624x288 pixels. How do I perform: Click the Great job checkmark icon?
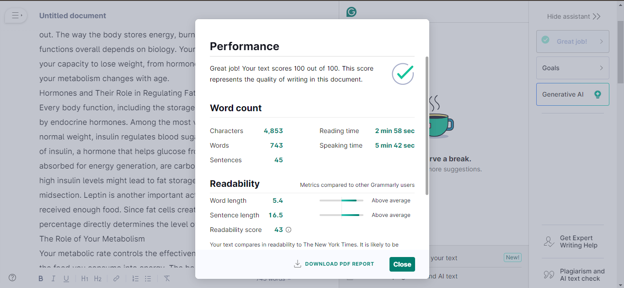545,40
